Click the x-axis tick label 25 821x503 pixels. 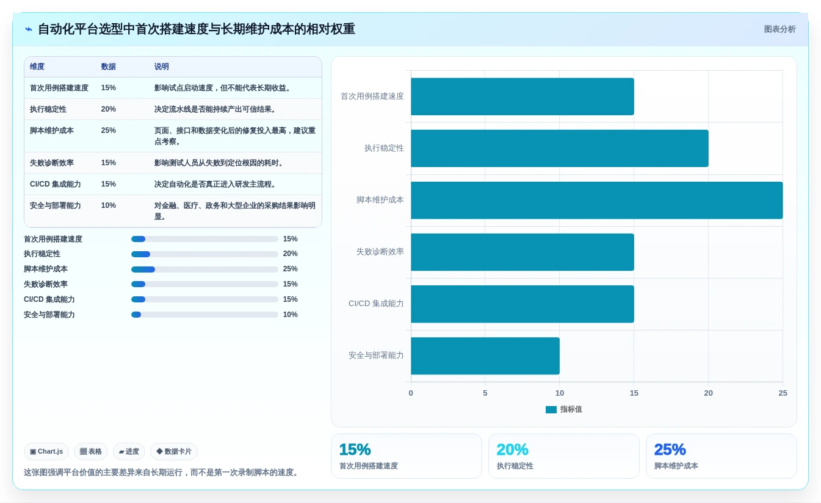[783, 393]
